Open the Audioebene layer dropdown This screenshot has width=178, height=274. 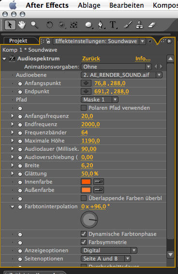tap(122, 75)
